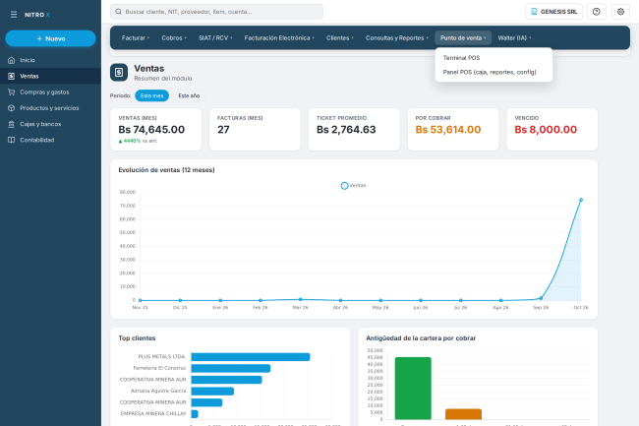Image resolution: width=639 pixels, height=426 pixels.
Task: Click the Top clientes heading
Action: point(137,338)
